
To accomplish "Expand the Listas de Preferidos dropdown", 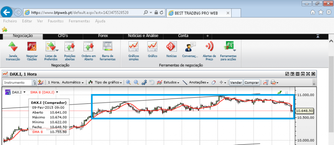I will [57, 51].
